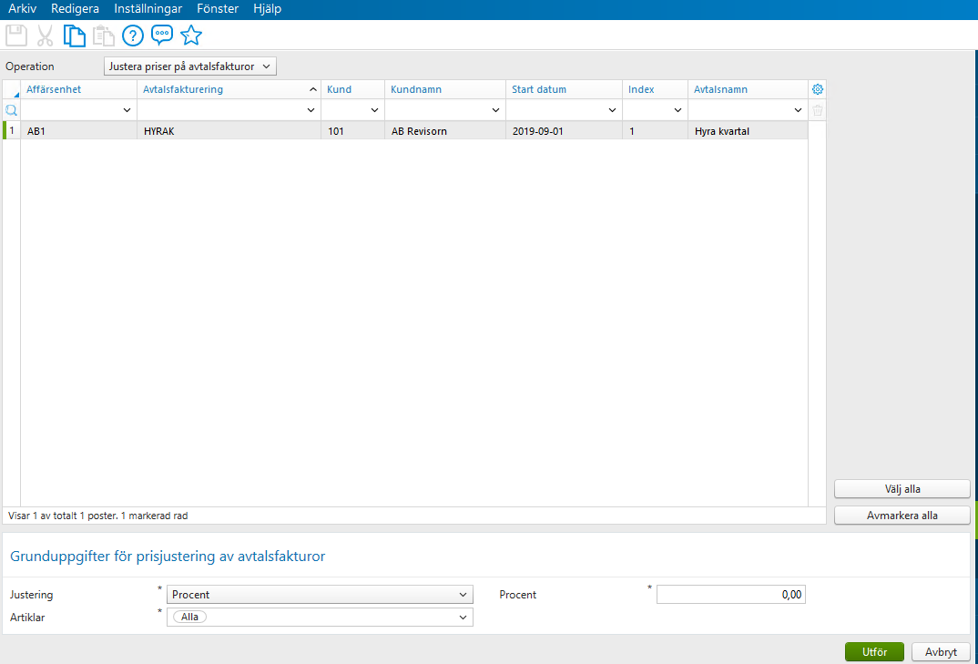Click the Utför button

pos(873,651)
